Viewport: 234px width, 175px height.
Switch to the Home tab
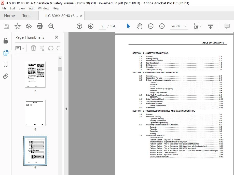pos(9,16)
